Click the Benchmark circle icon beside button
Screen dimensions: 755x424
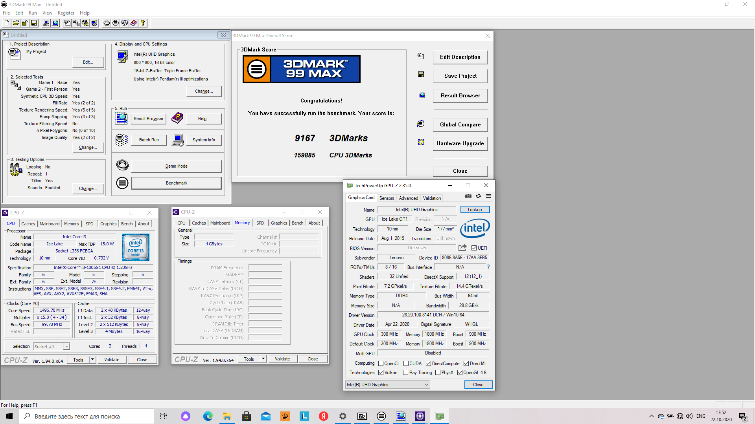click(122, 183)
